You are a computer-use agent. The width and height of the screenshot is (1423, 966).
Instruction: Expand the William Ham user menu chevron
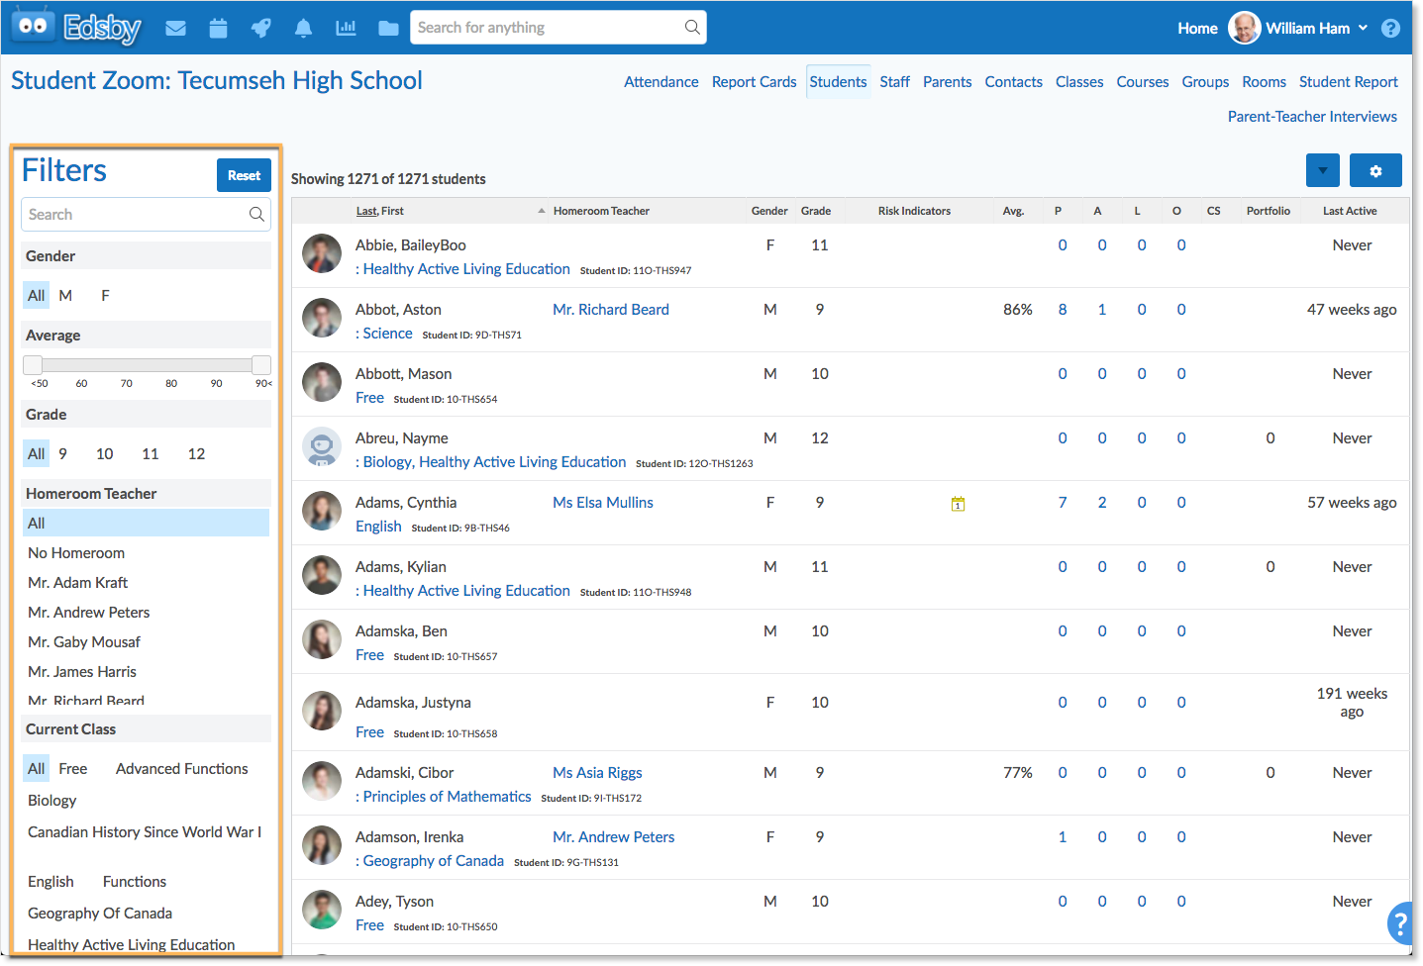coord(1364,28)
